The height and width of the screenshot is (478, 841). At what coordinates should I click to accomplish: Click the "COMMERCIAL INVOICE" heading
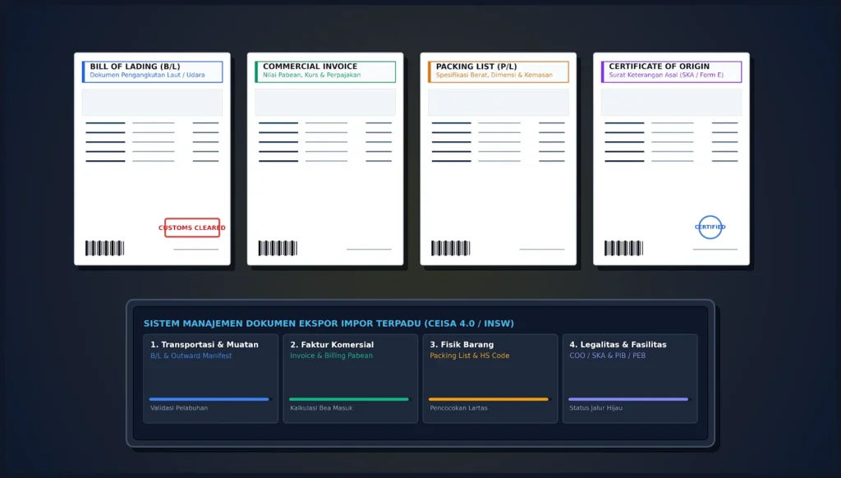(310, 67)
